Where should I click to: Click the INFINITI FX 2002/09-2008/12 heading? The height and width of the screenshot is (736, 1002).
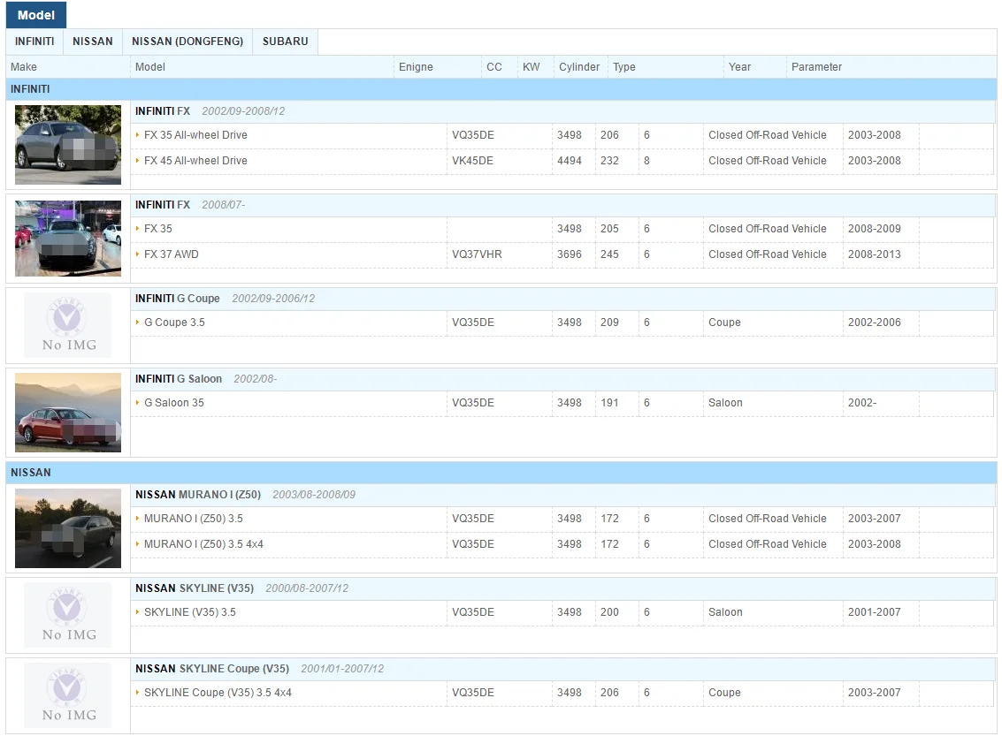210,111
